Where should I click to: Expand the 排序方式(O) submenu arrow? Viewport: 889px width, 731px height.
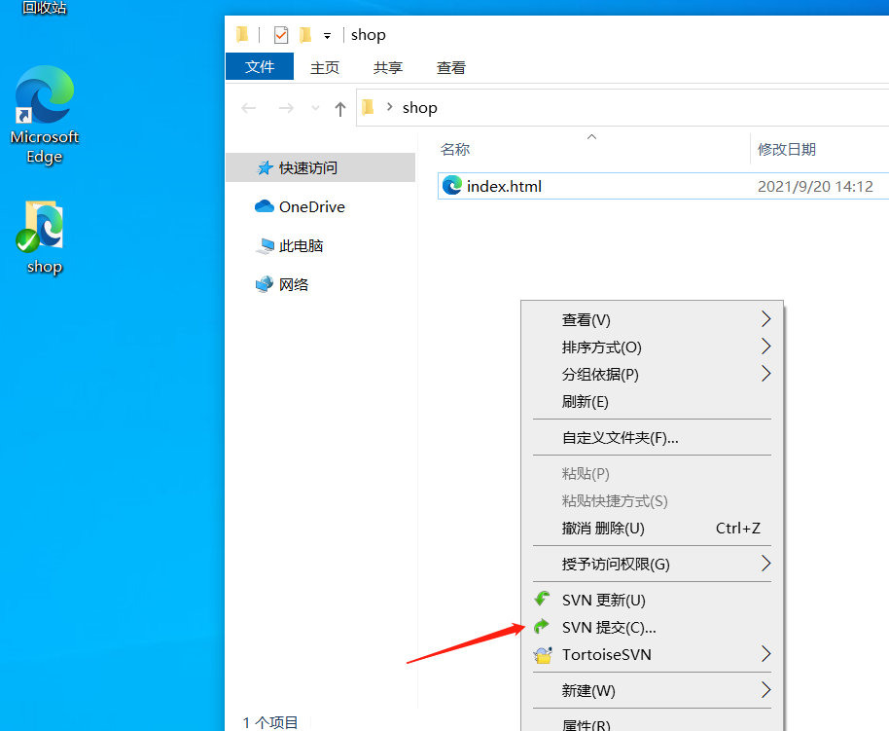(x=766, y=347)
